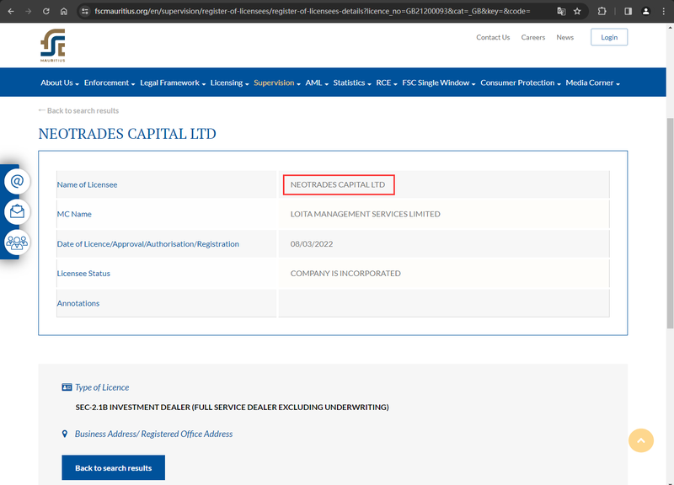Click Business Address/ Registered Office Address heading
Image resolution: width=674 pixels, height=485 pixels.
click(x=153, y=434)
